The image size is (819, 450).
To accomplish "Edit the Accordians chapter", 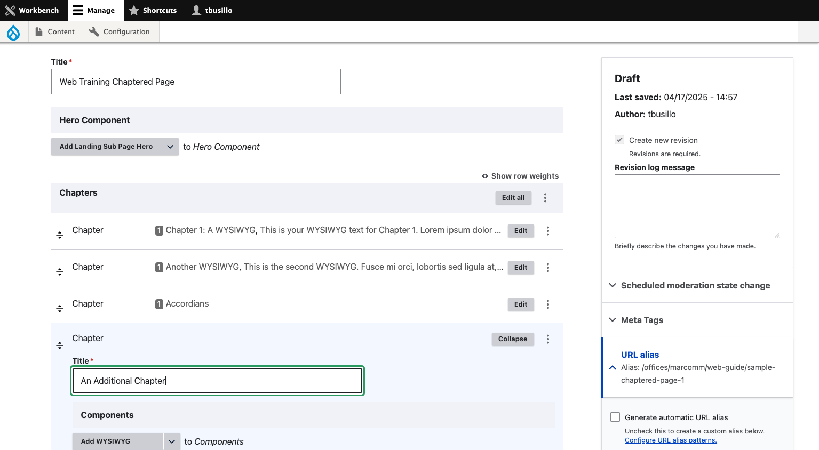I will pyautogui.click(x=521, y=304).
